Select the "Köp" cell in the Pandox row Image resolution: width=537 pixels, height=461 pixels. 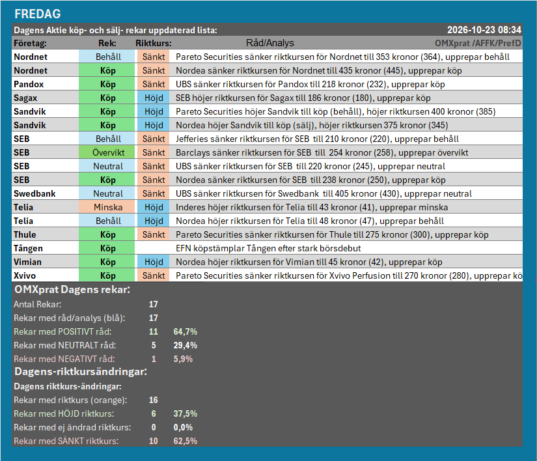point(107,84)
